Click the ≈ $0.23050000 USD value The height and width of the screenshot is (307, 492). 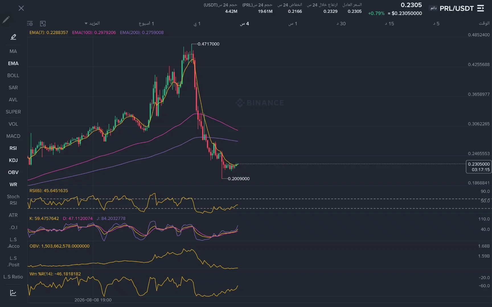click(x=405, y=13)
